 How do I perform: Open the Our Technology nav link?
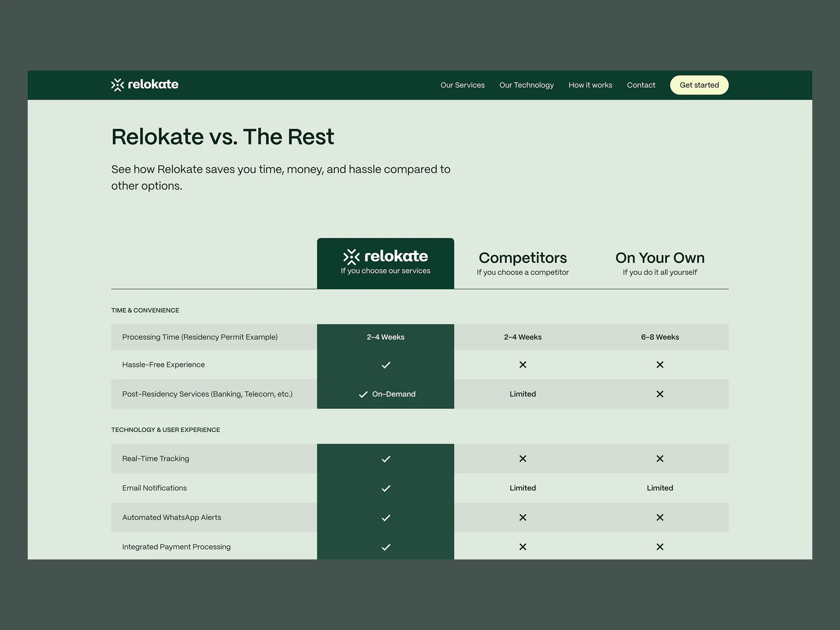527,85
